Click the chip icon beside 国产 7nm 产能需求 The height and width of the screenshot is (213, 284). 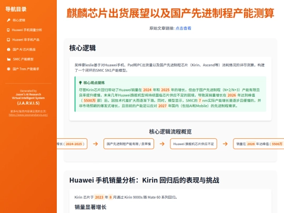pyautogui.click(x=8, y=69)
